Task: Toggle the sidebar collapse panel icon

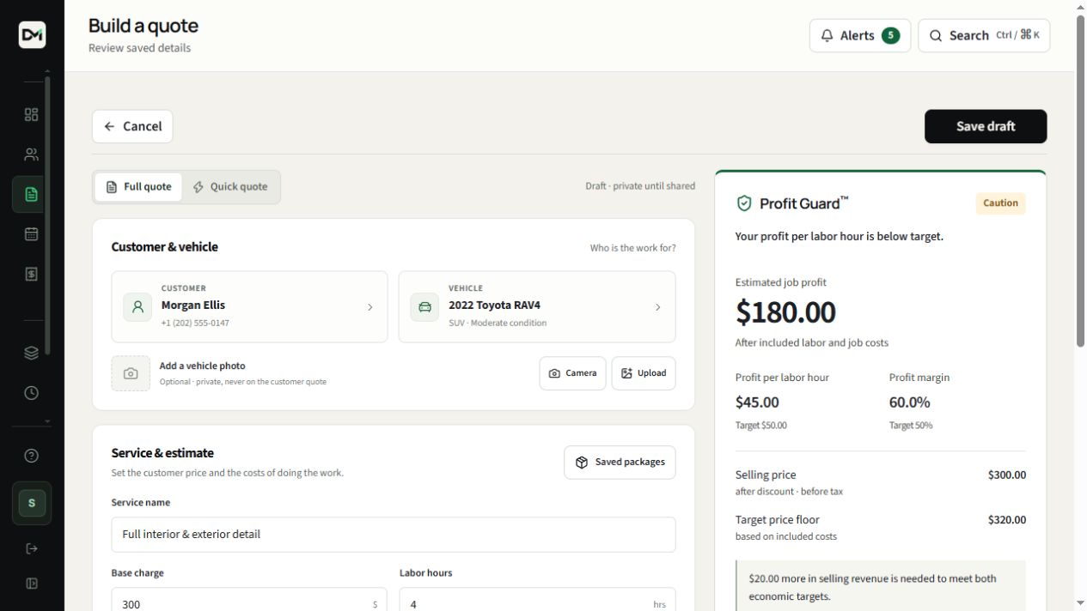Action: 32,584
